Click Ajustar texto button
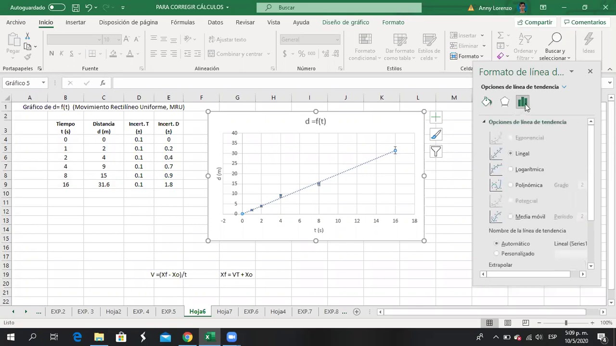 click(x=227, y=39)
